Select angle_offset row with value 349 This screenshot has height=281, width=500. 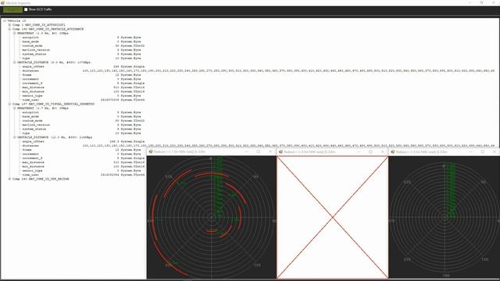click(x=84, y=66)
